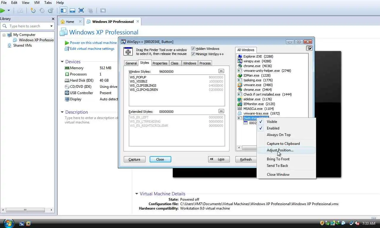Collapse the Description section
Screen dimensions: 380x228
click(x=62, y=112)
